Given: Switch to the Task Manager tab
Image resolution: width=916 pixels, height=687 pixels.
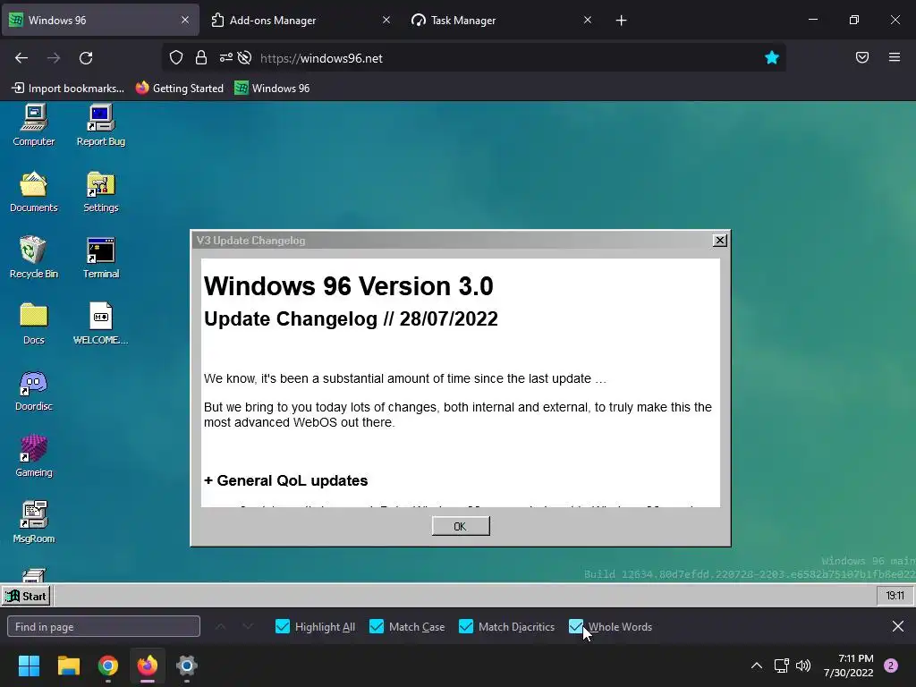Looking at the screenshot, I should (499, 21).
